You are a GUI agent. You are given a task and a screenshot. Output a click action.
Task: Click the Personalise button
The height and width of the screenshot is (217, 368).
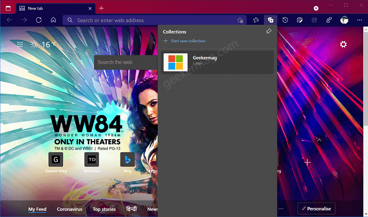coord(316,209)
